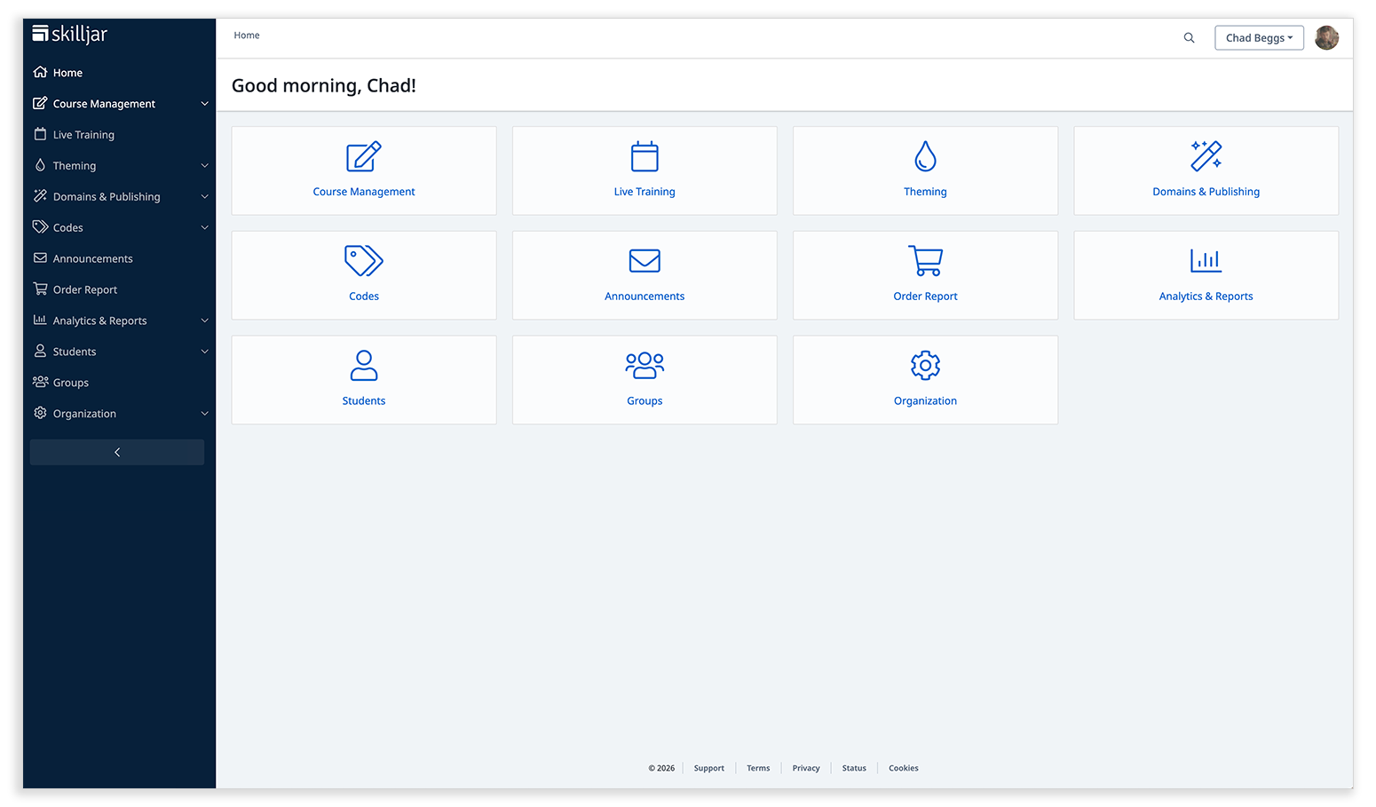Click Codes tag icon in sidebar
The width and height of the screenshot is (1376, 807).
tap(40, 227)
